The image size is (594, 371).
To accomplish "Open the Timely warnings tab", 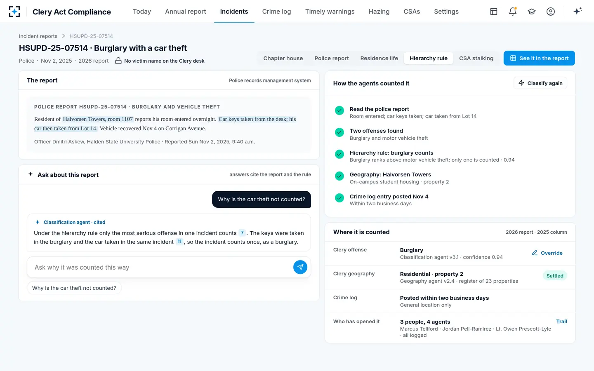I will (x=330, y=12).
